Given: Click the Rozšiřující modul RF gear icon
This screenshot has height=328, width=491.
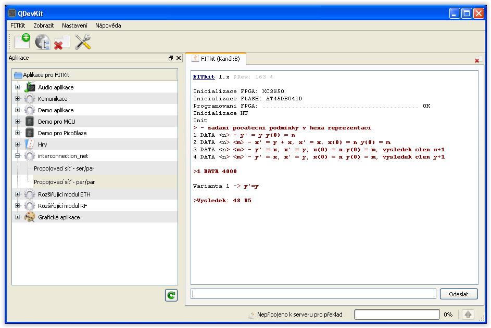Looking at the screenshot, I should (30, 206).
